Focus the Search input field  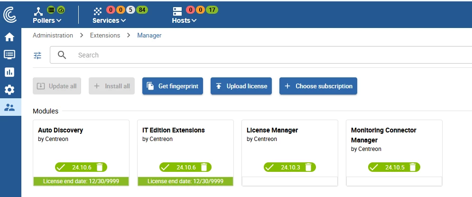261,55
